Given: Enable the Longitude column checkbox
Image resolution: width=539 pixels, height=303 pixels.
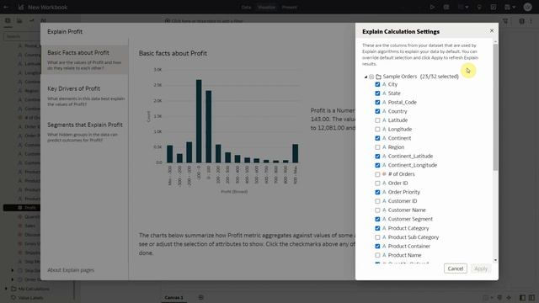Looking at the screenshot, I should [x=377, y=129].
